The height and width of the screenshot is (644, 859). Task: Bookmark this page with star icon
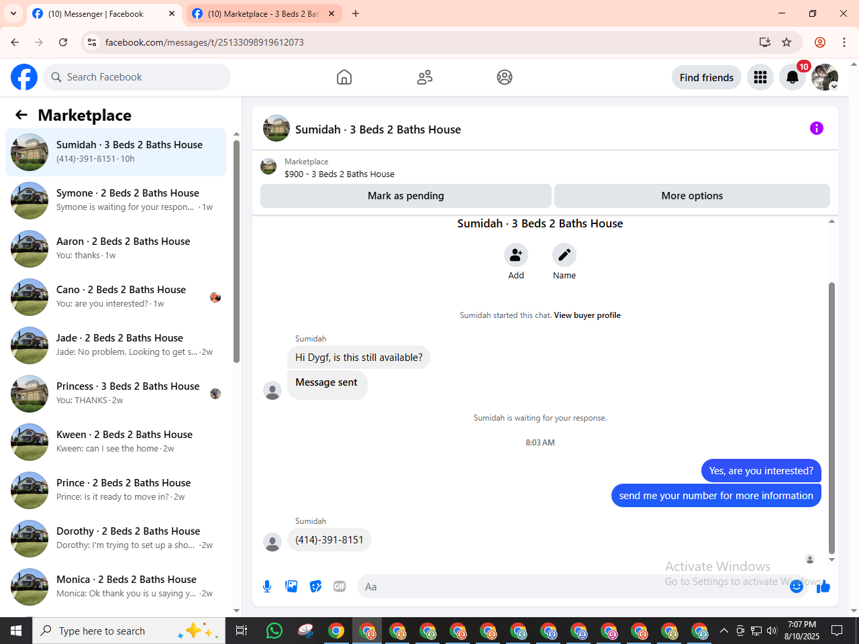(x=787, y=42)
